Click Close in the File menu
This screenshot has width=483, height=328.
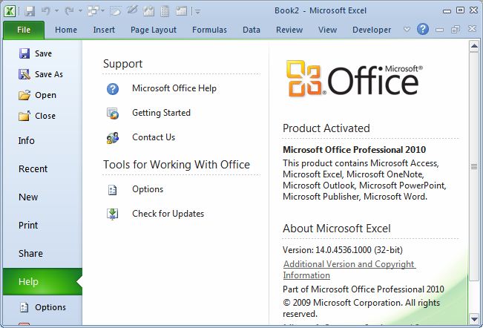(x=45, y=116)
